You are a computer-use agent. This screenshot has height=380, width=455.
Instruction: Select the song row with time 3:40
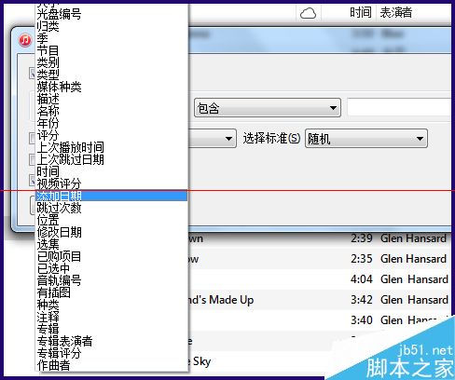click(x=319, y=319)
